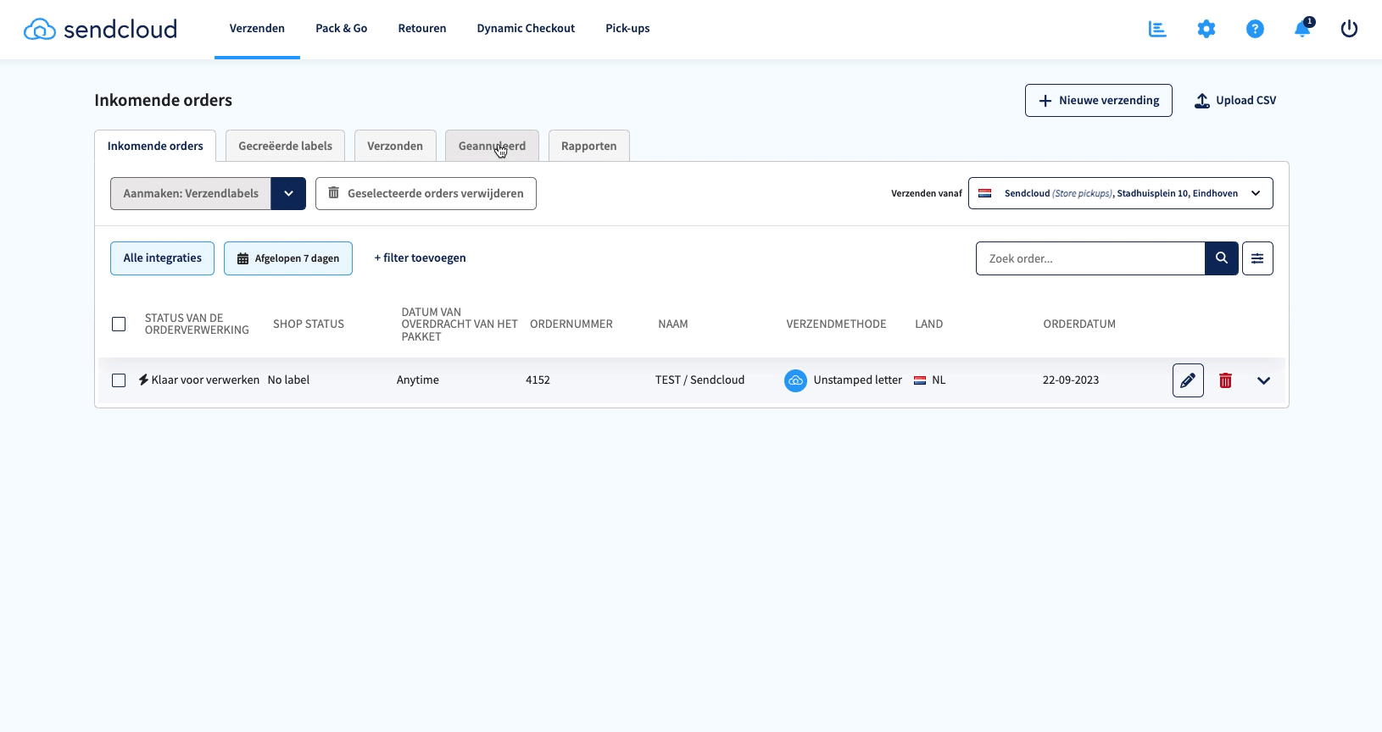Switch to Gecreëerde labels tab

coord(285,146)
